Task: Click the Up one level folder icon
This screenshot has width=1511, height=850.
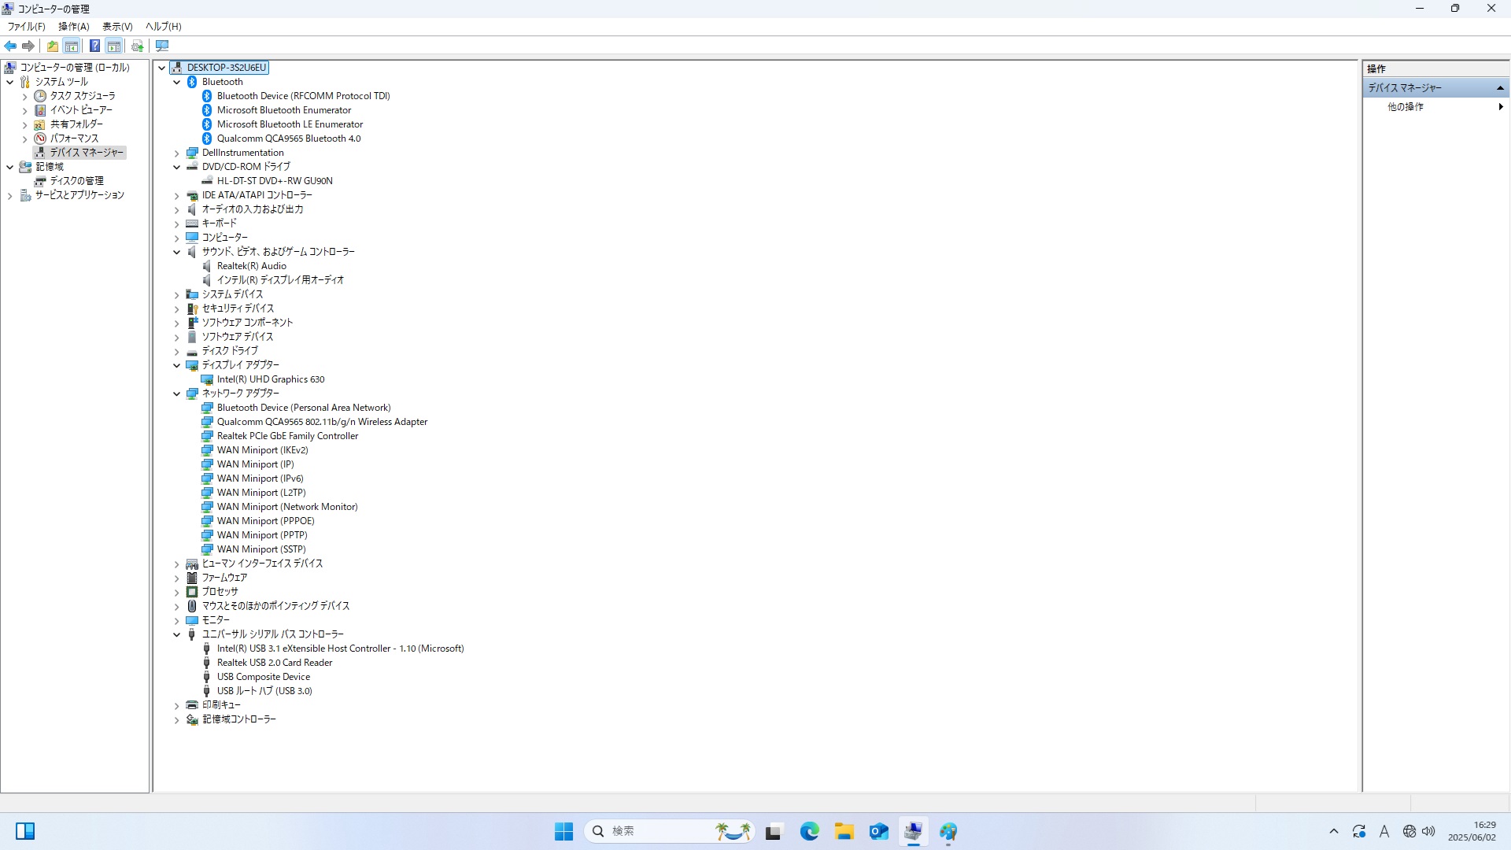Action: 53,46
